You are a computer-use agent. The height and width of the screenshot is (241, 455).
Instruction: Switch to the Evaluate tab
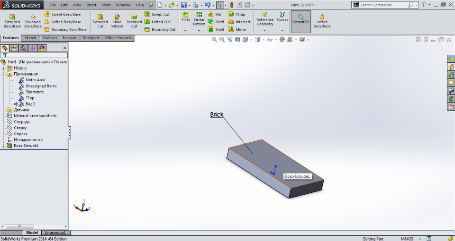[x=70, y=38]
